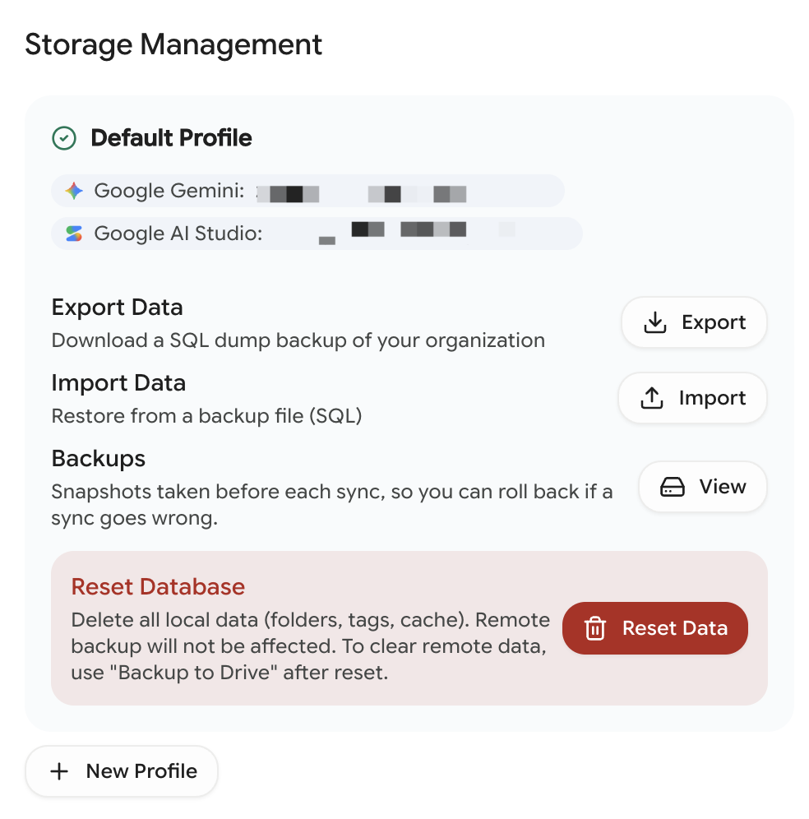Click the trash can icon in Reset Data
The width and height of the screenshot is (809, 819).
click(x=595, y=628)
